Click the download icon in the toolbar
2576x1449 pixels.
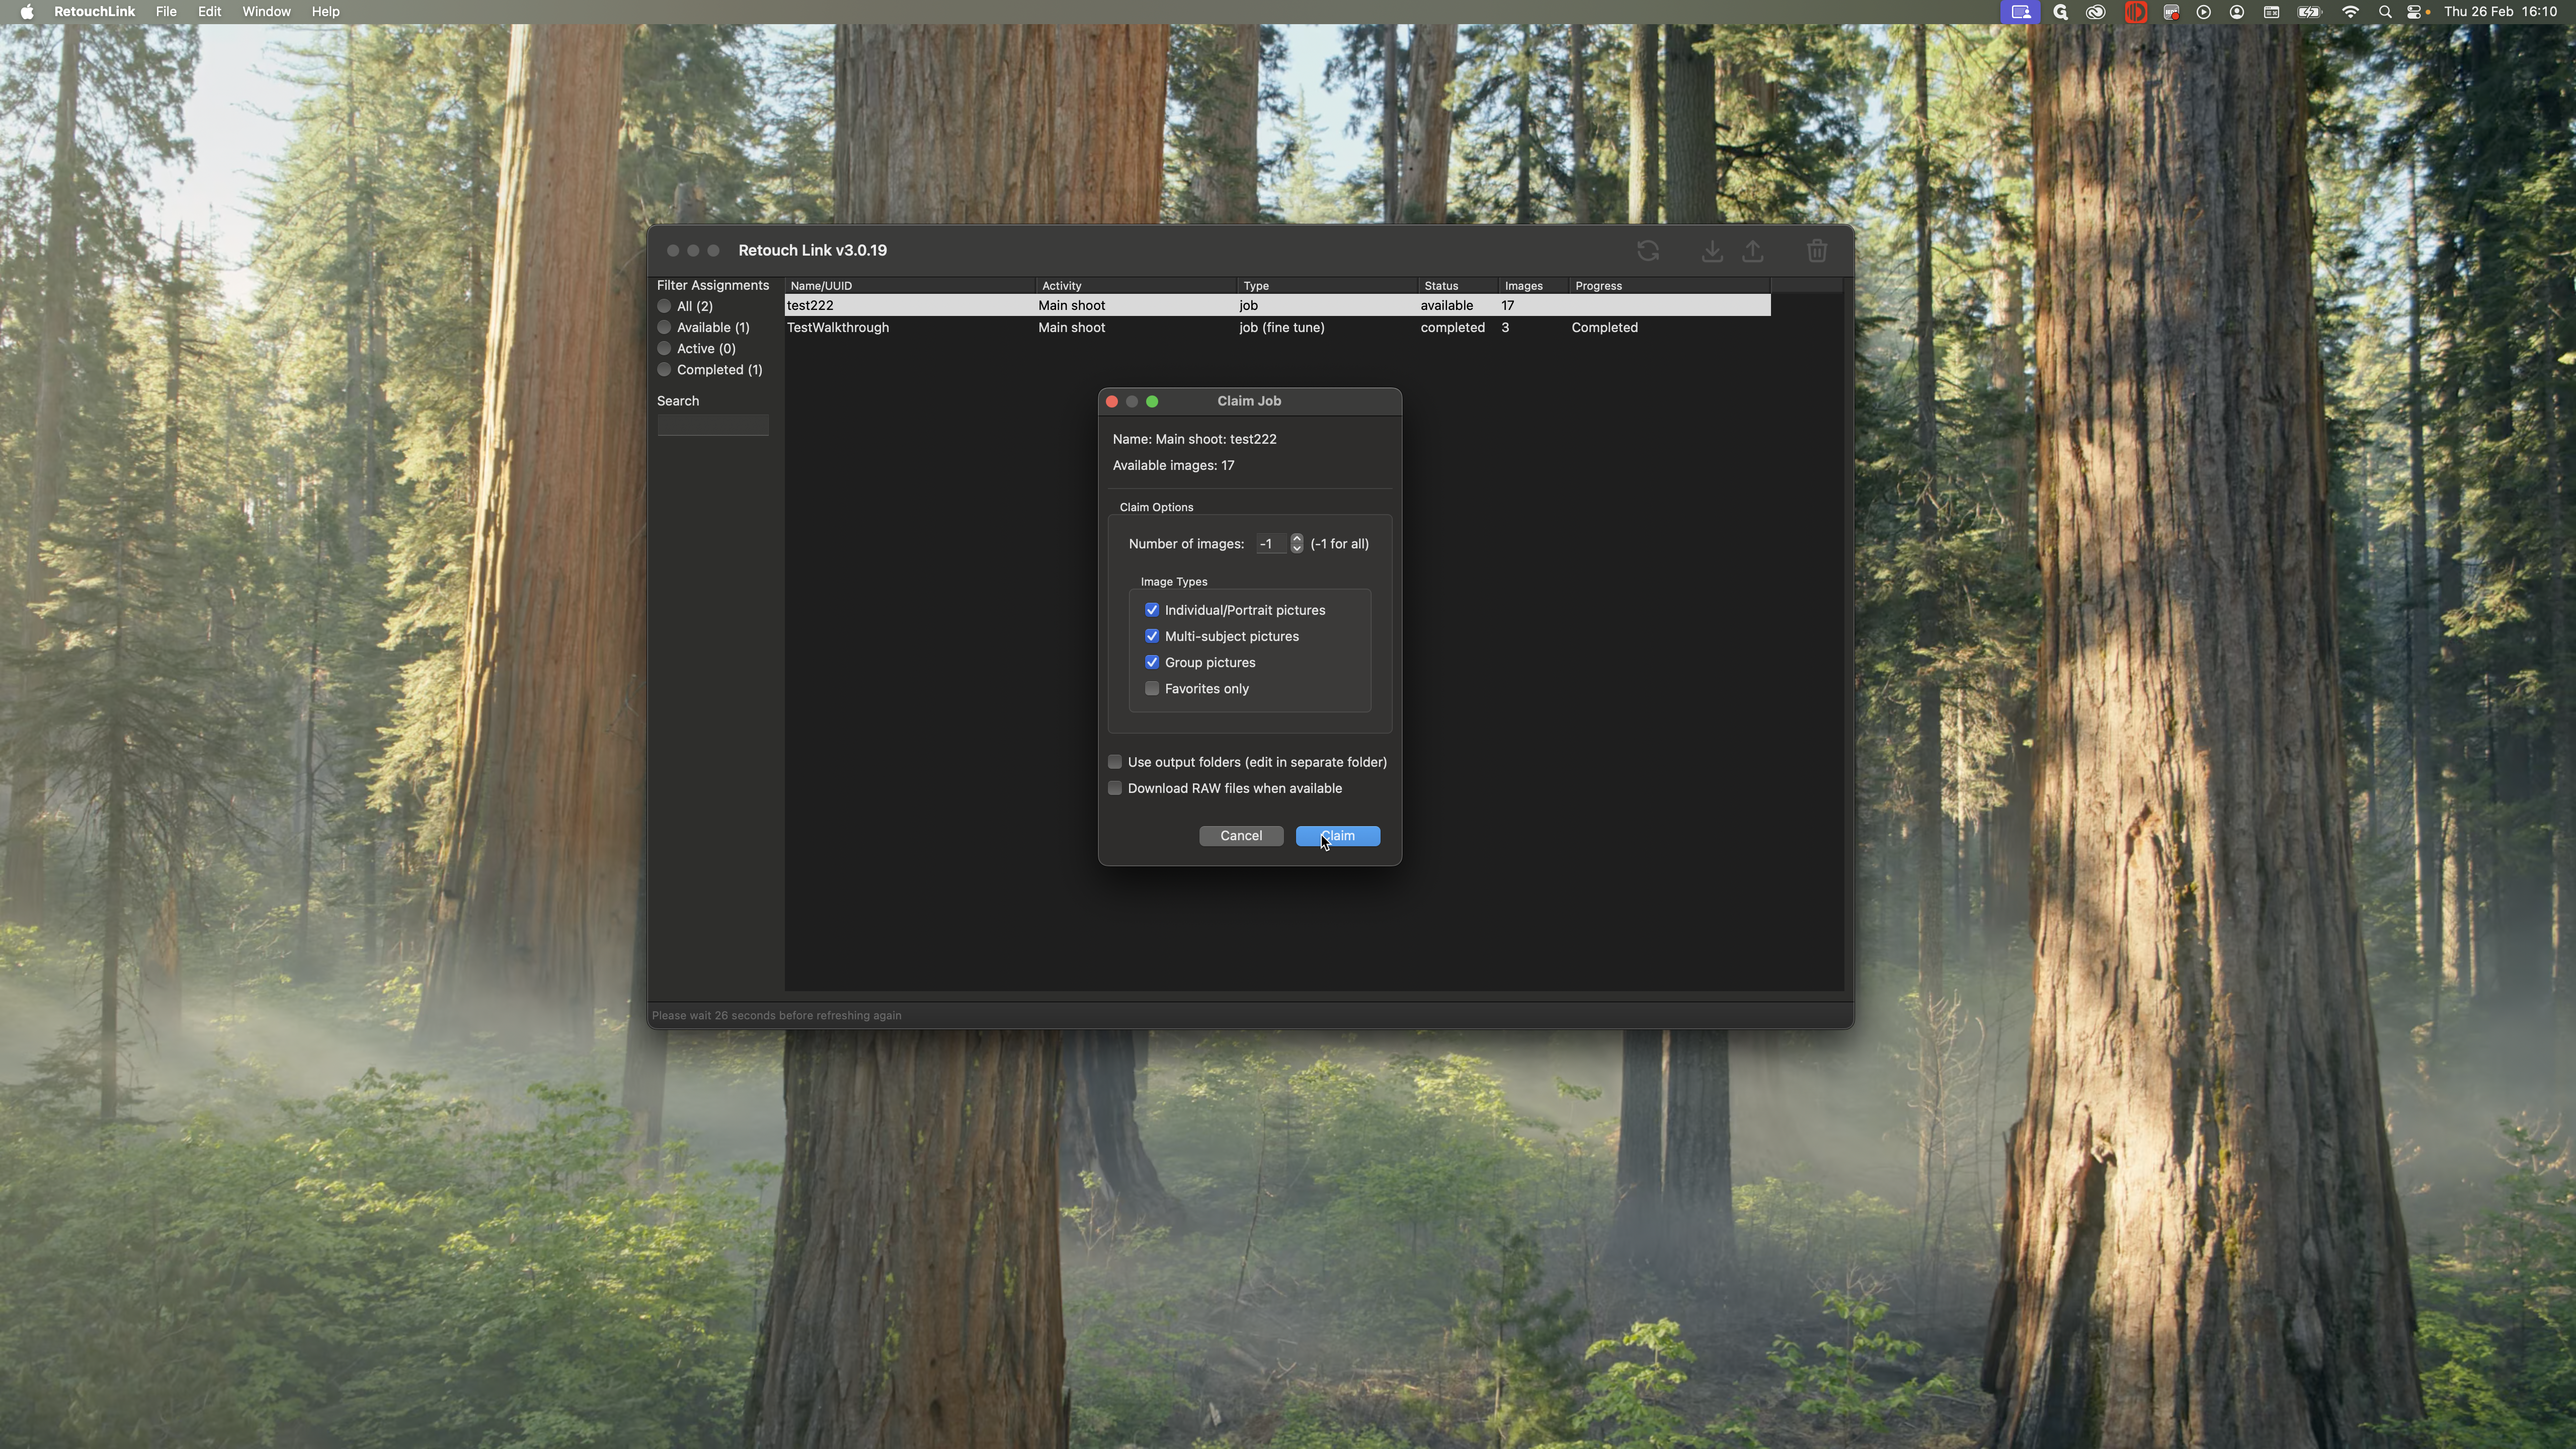tap(1712, 251)
